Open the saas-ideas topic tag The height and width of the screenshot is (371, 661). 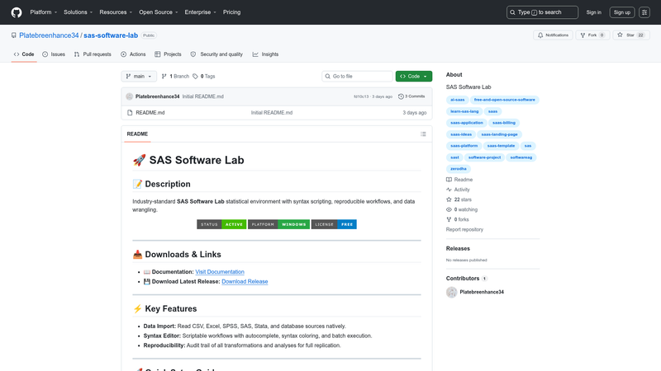(461, 134)
